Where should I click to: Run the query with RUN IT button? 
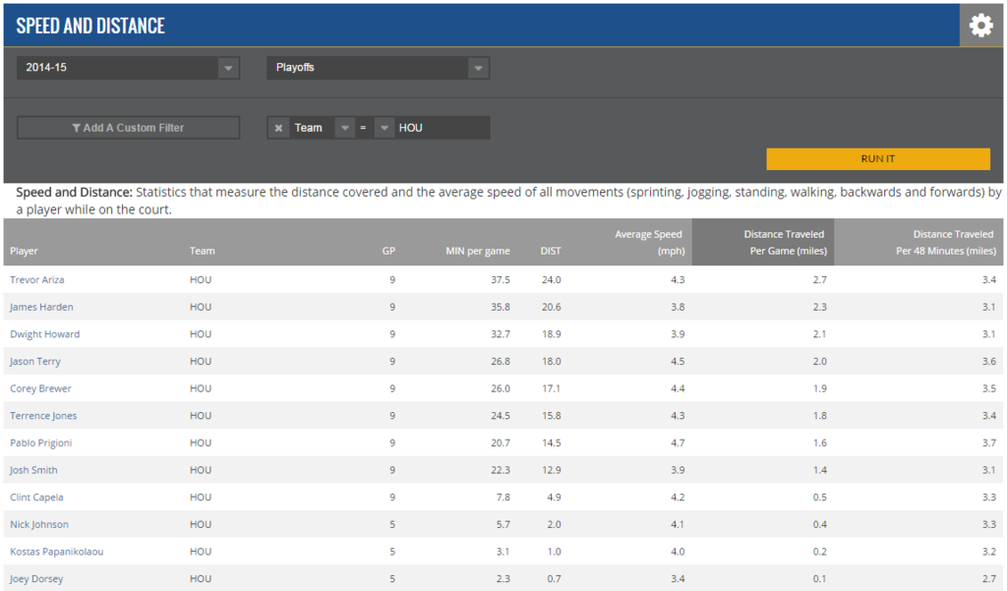coord(878,158)
